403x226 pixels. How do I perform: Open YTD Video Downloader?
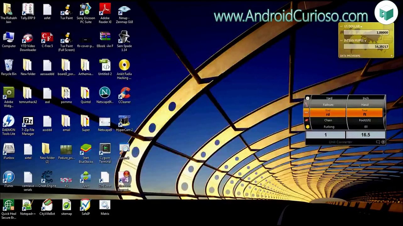point(28,42)
